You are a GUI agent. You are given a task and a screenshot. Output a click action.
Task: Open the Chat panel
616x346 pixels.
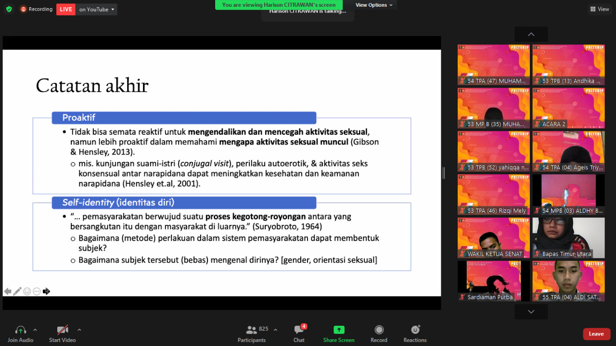coord(299,333)
